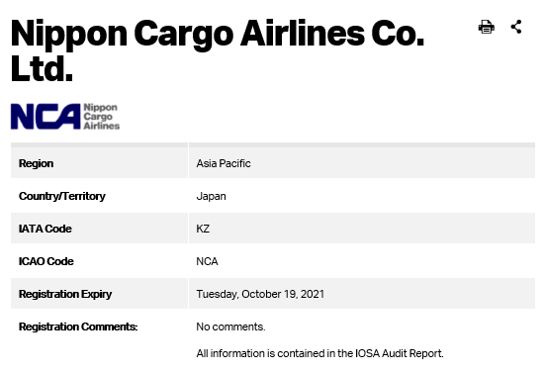Select the Tuesday, October 19, 2021 date
Viewport: 545px width, 373px height.
pyautogui.click(x=260, y=294)
